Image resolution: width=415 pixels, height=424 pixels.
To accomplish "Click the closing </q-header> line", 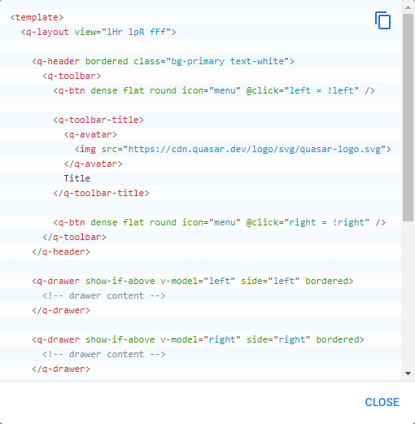I will coord(61,251).
